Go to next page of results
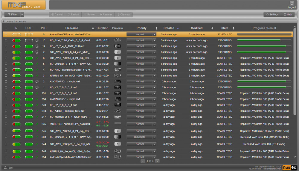The image size is (299, 171). pyautogui.click(x=157, y=161)
